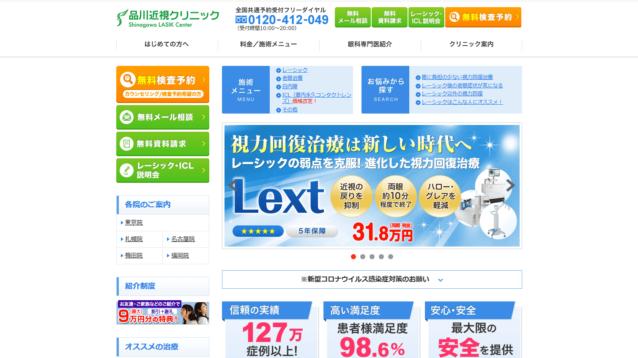Image resolution: width=638 pixels, height=358 pixels.
Task: Click the chevron beside the corona notice text
Action: [441, 280]
